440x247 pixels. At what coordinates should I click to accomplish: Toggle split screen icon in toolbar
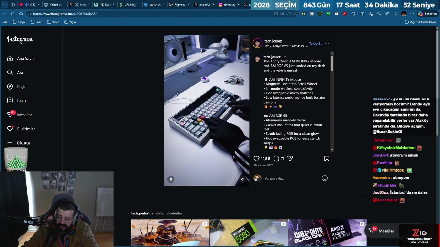point(362,14)
